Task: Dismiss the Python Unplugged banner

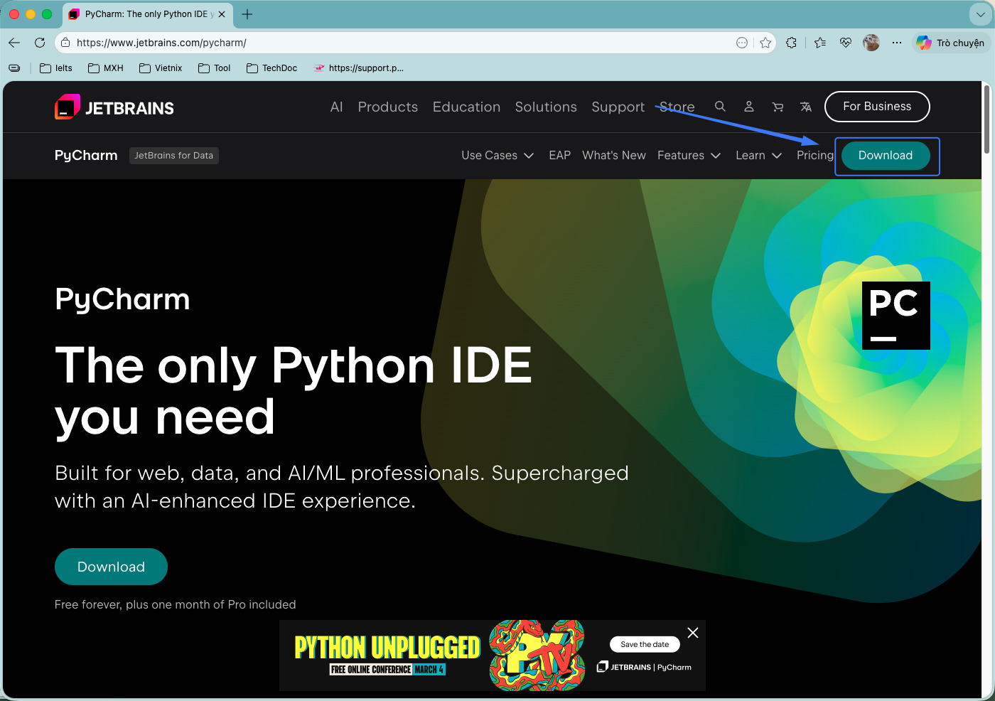Action: pos(693,633)
